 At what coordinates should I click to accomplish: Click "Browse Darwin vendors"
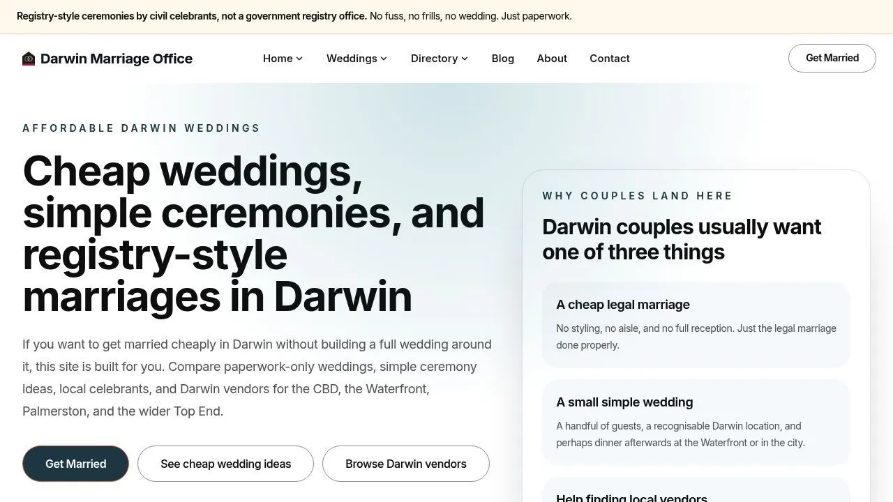tap(405, 464)
